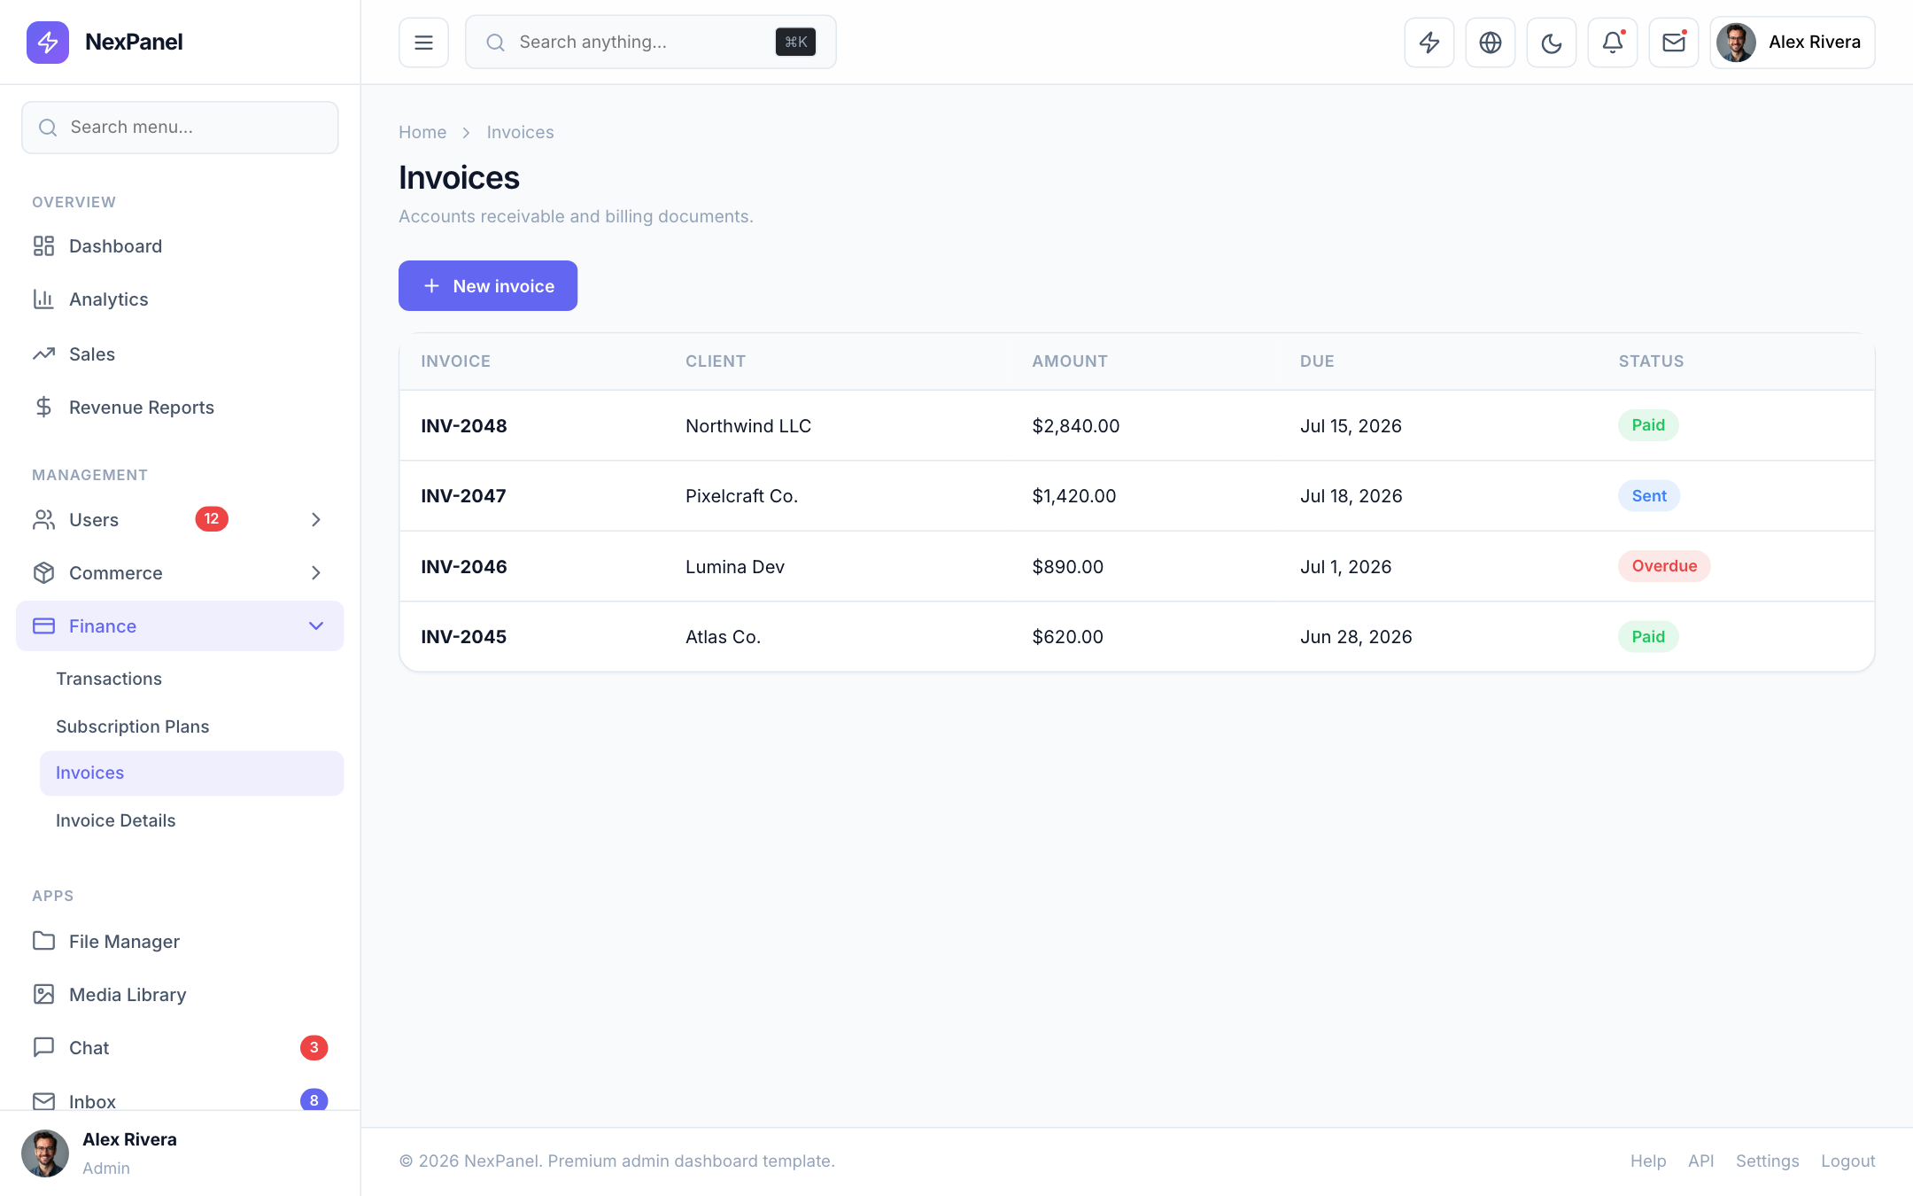The height and width of the screenshot is (1196, 1913).
Task: Open notifications bell icon
Action: coord(1613,43)
